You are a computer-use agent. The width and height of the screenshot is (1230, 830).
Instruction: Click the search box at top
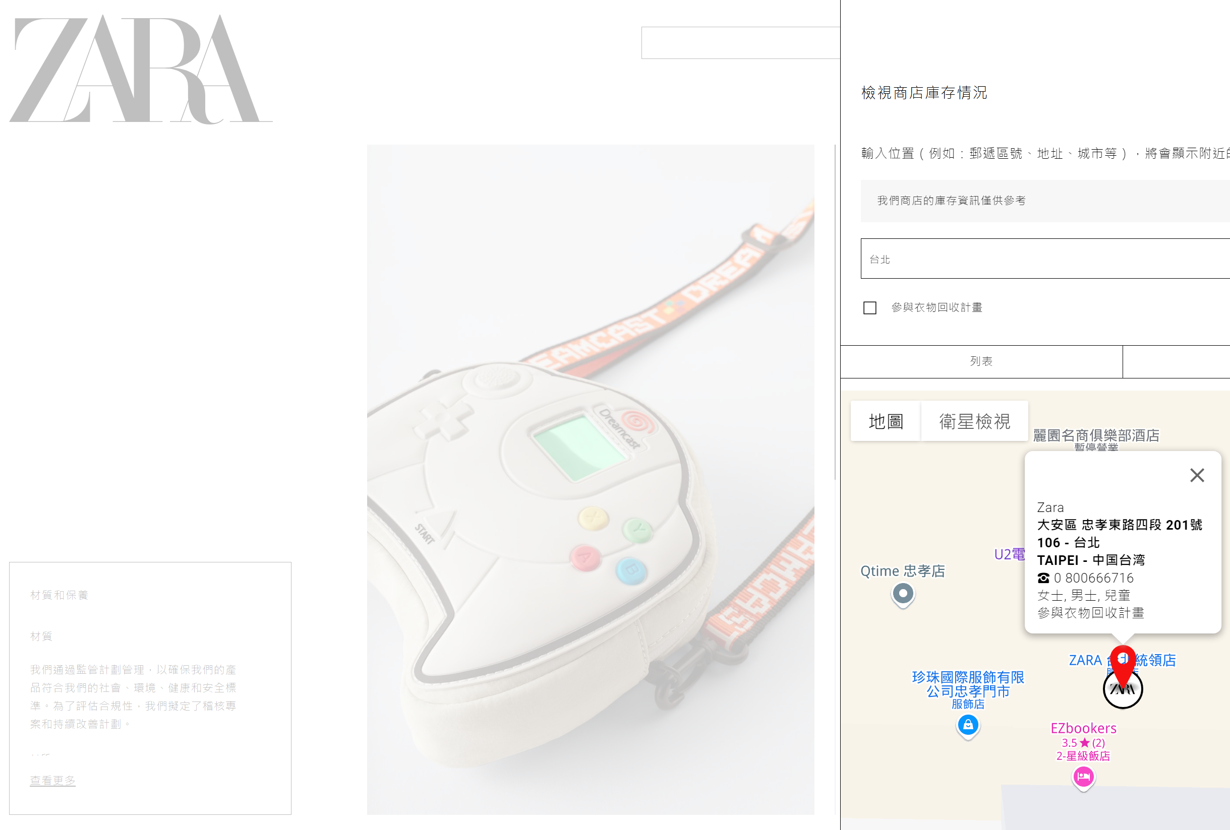[x=740, y=43]
